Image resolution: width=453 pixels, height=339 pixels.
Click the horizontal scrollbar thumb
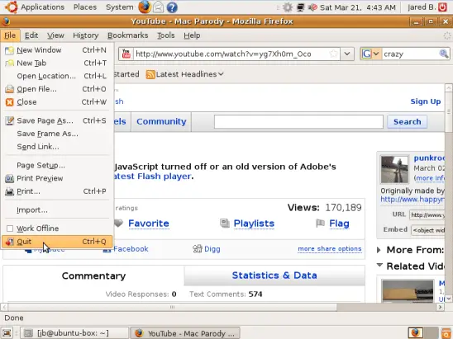172,307
